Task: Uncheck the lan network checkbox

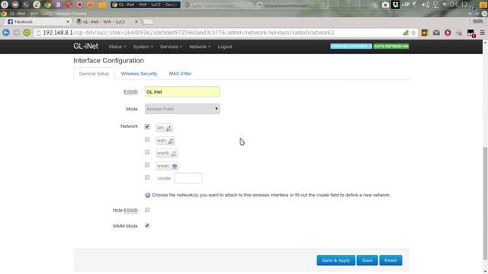Action: pyautogui.click(x=147, y=126)
